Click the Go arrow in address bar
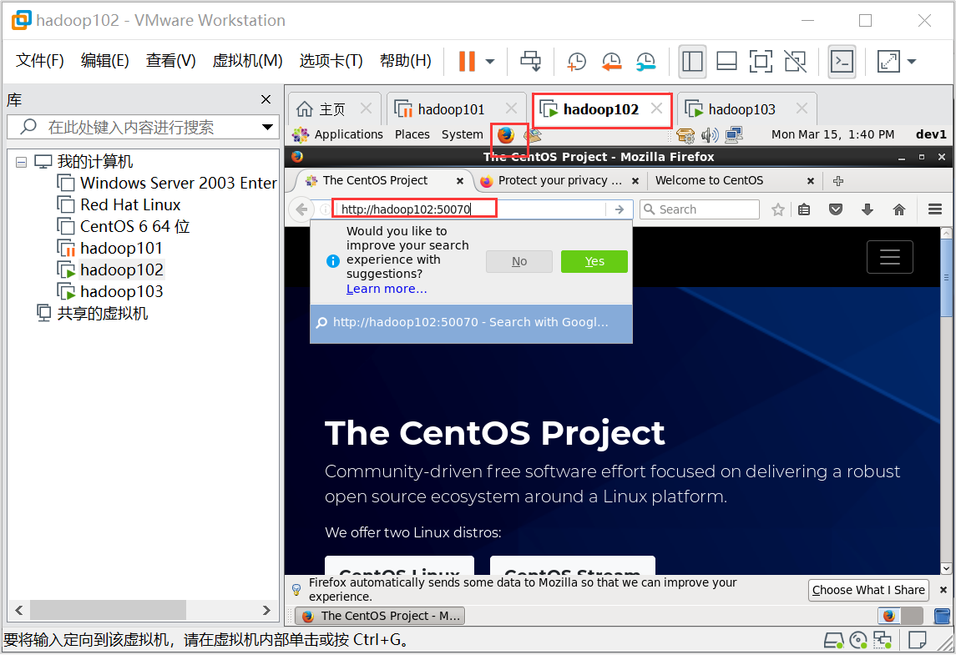The image size is (956, 655). click(620, 209)
